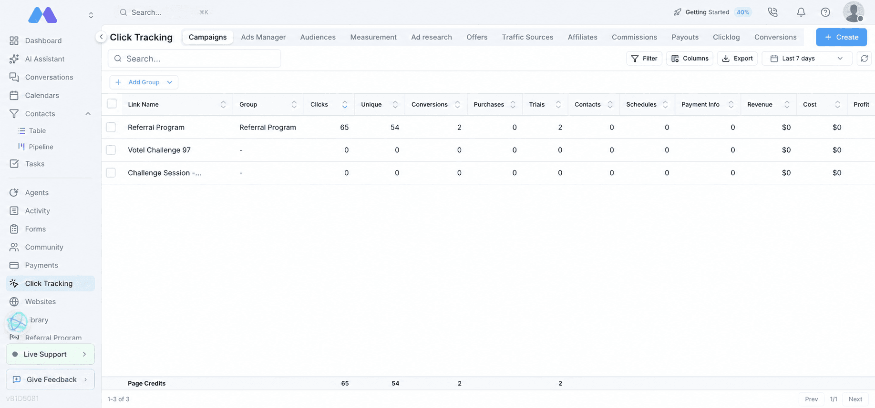Open the Activity icon in sidebar
This screenshot has height=408, width=875.
pos(14,211)
